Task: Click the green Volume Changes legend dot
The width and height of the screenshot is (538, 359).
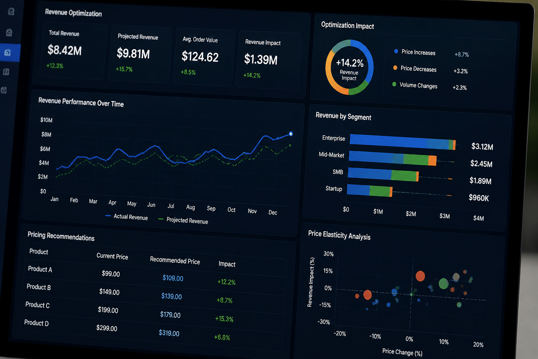Action: (x=394, y=84)
